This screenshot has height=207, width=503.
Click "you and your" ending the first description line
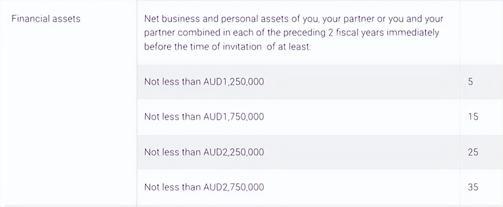coord(420,19)
